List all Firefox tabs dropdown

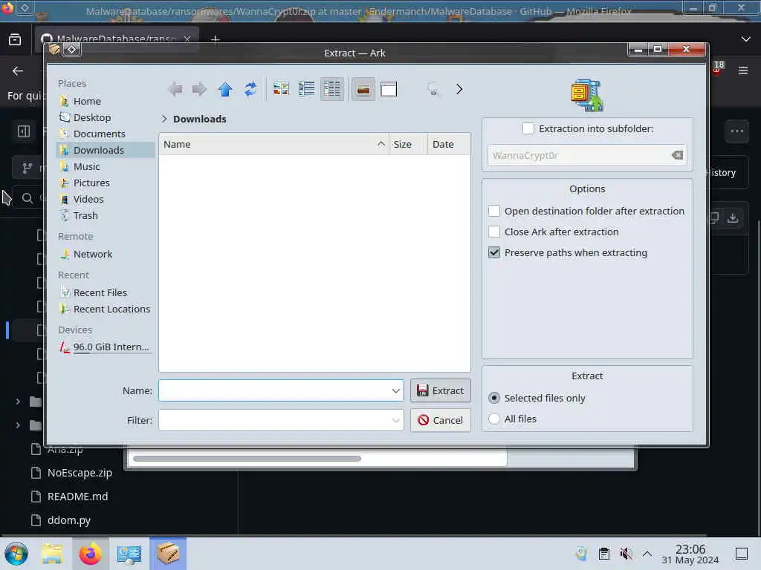tap(746, 39)
